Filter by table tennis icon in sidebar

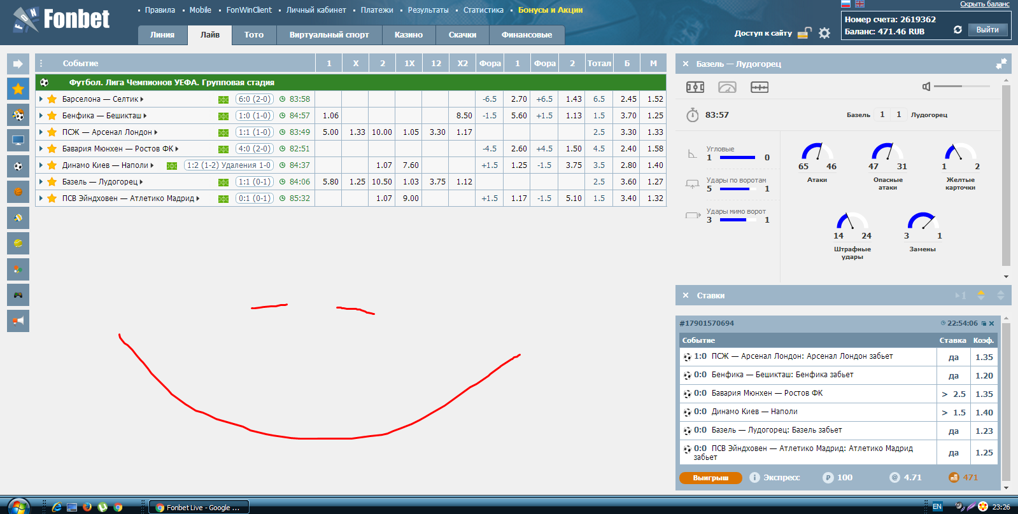click(x=18, y=269)
